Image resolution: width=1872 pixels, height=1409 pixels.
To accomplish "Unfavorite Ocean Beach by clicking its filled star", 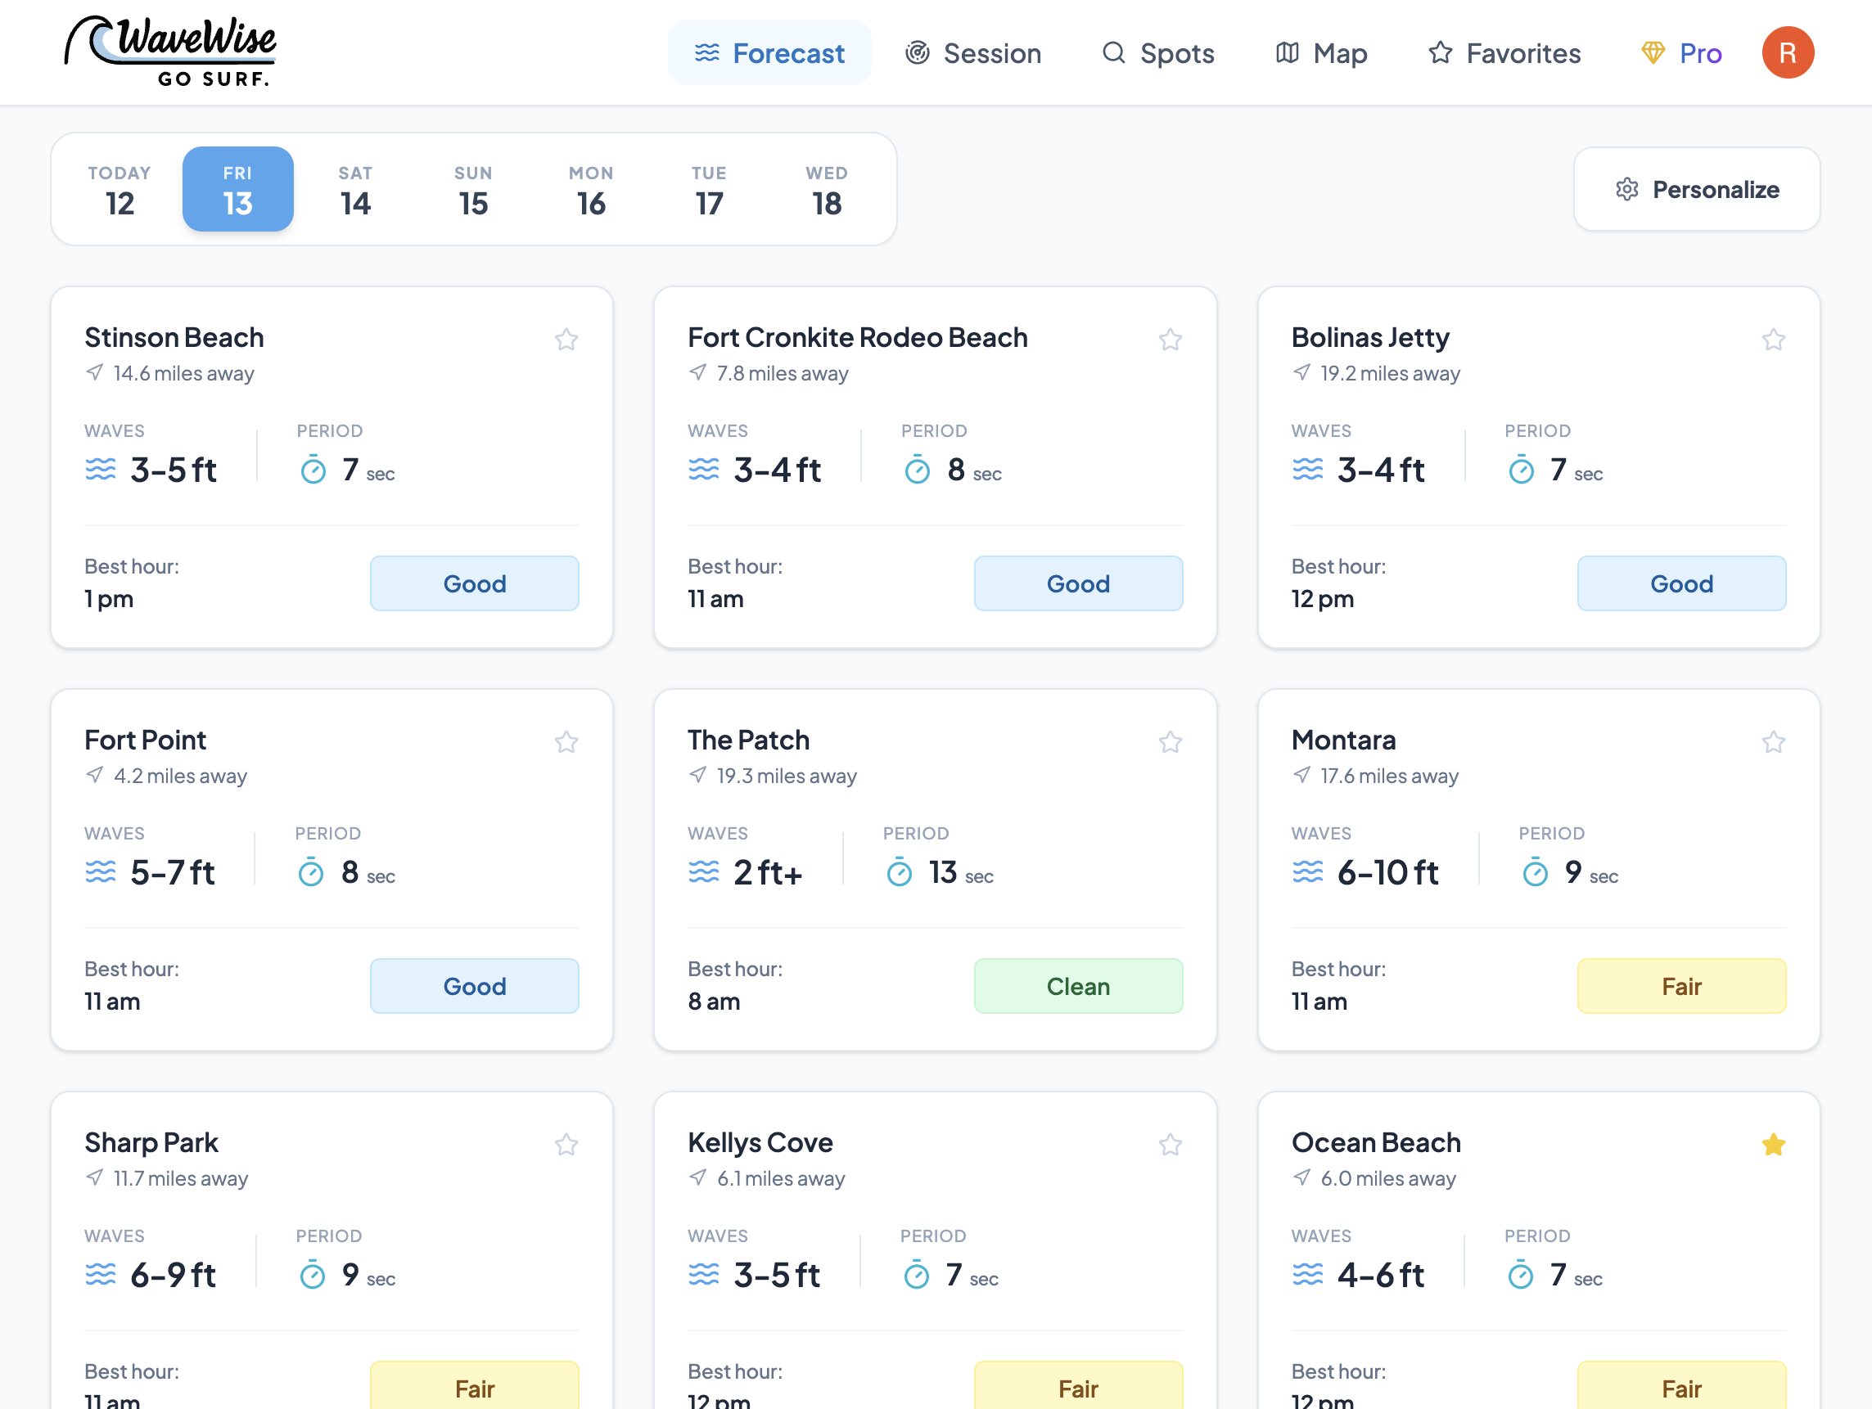I will click(x=1773, y=1144).
